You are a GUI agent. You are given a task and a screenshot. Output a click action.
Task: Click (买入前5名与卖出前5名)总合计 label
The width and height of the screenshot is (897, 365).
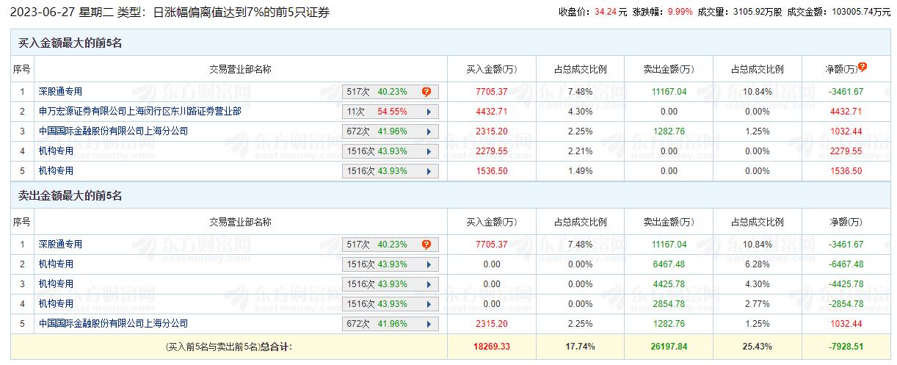click(x=229, y=346)
